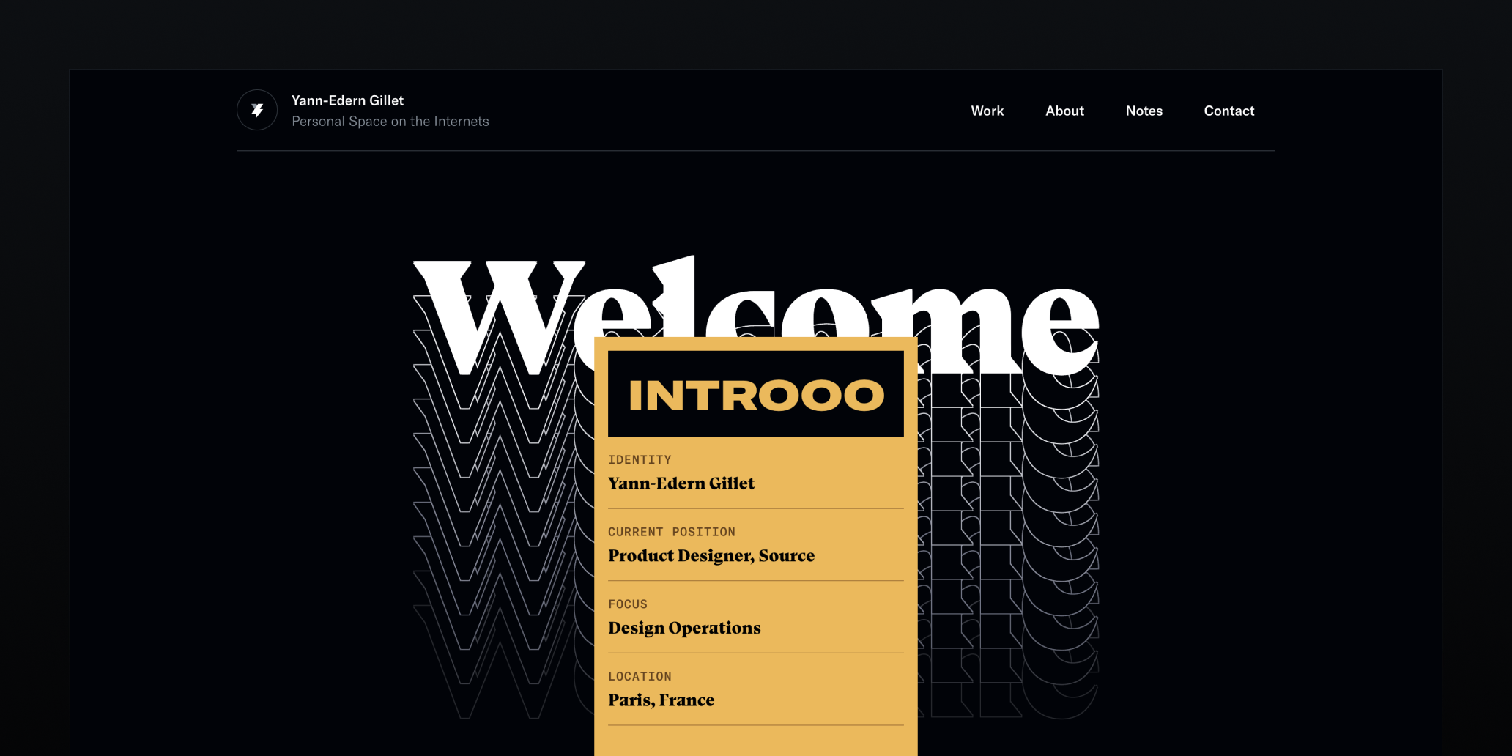
Task: Click the FOCUS label
Action: (628, 604)
